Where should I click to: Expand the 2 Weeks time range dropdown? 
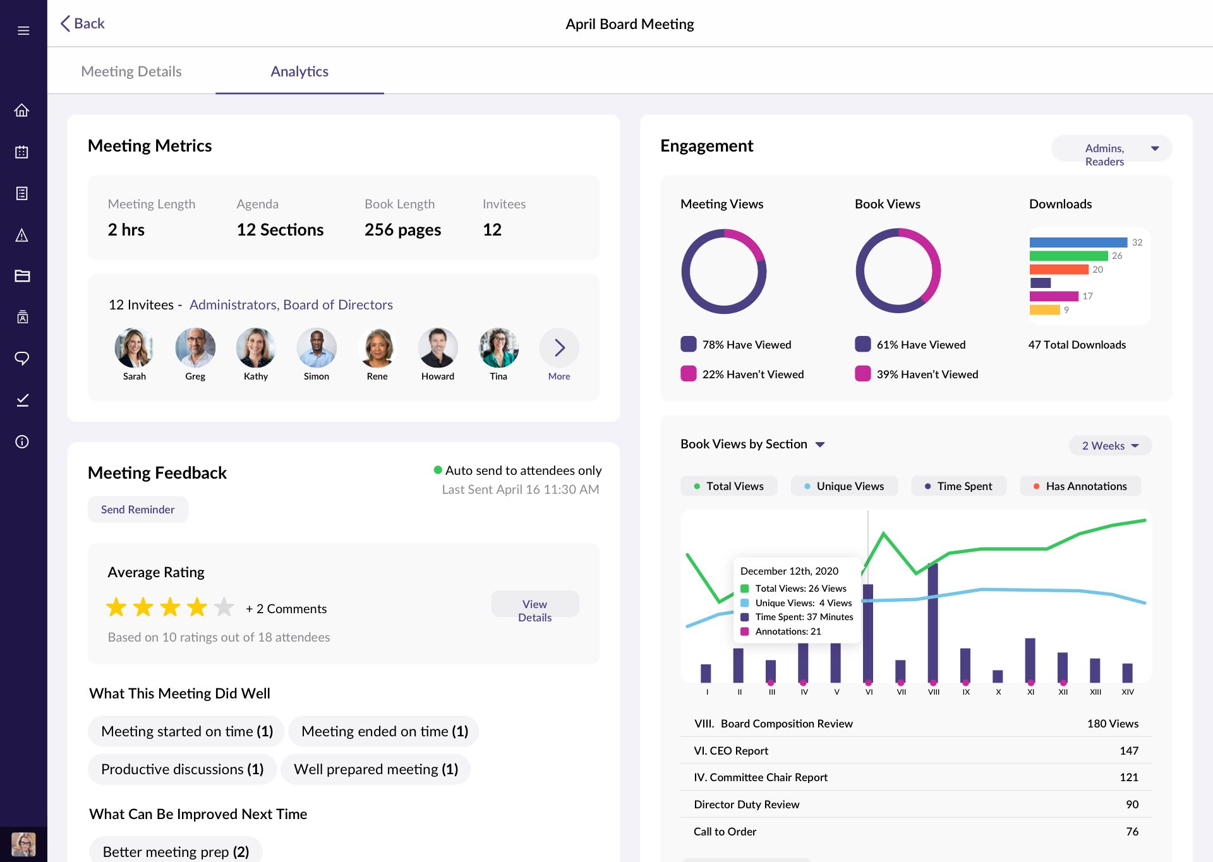(1109, 445)
